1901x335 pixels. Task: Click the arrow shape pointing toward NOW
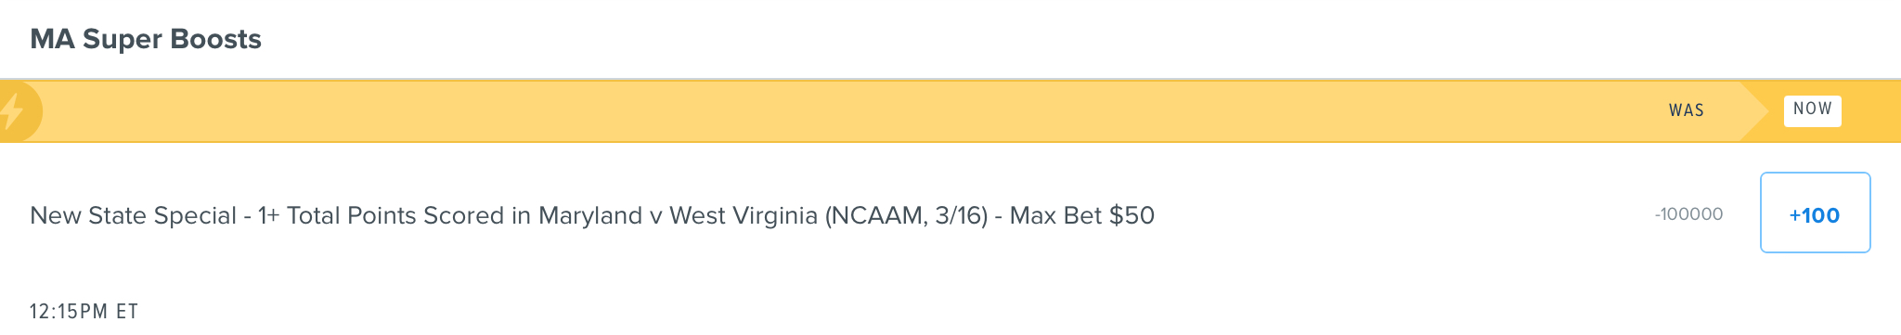(1754, 110)
